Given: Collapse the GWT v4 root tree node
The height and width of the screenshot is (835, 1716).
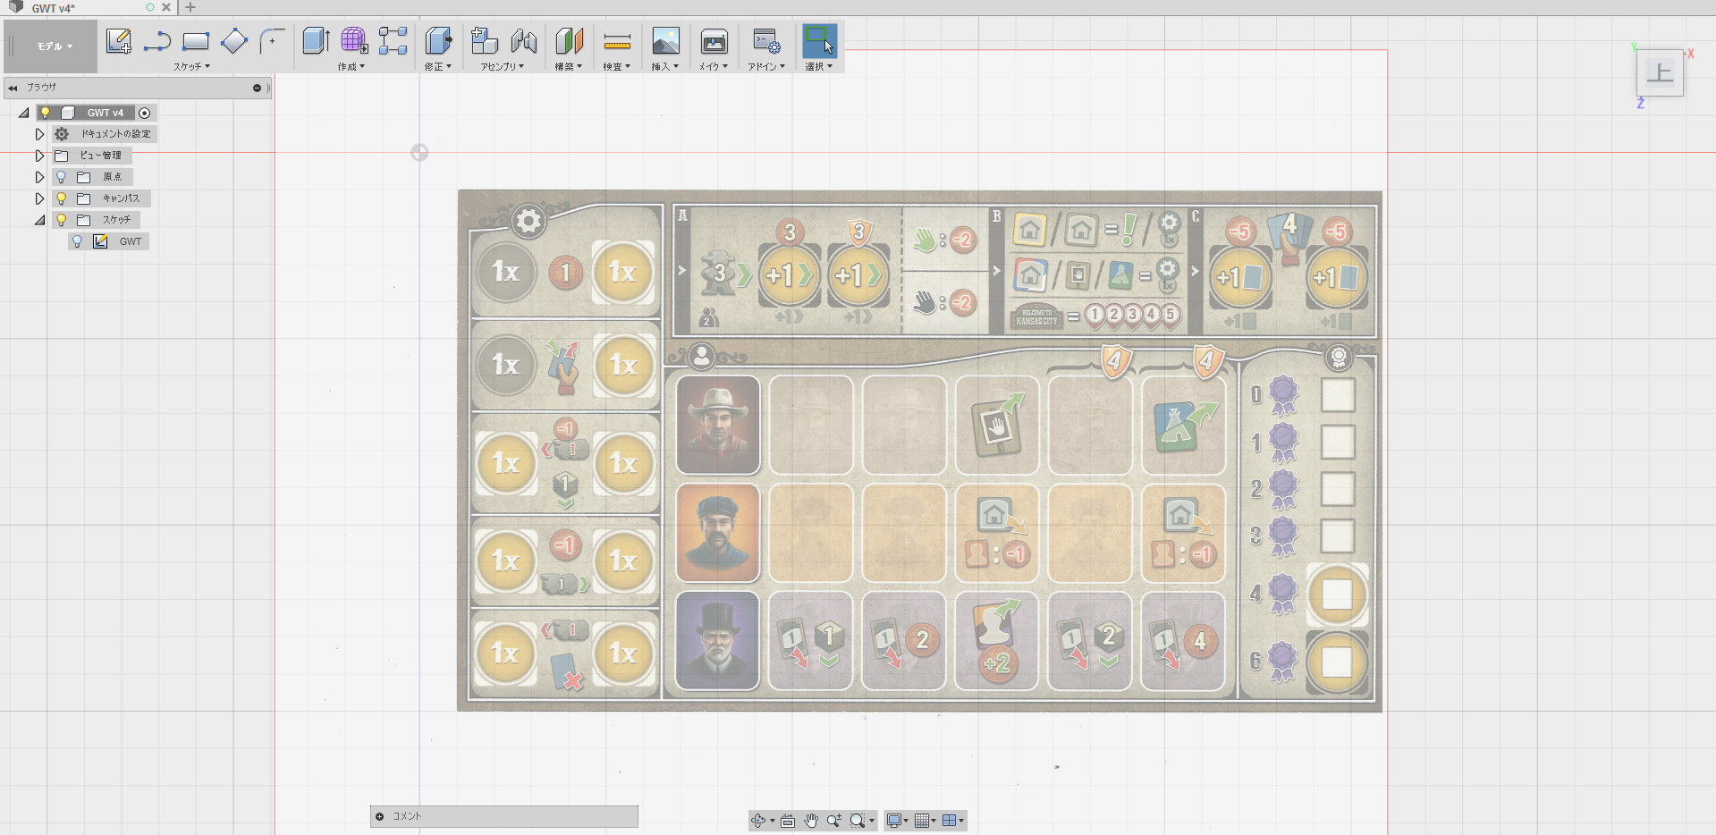Looking at the screenshot, I should [x=24, y=113].
